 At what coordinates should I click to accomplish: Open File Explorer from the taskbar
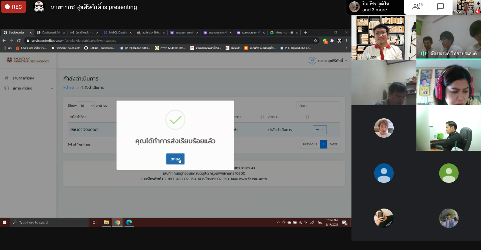click(106, 222)
